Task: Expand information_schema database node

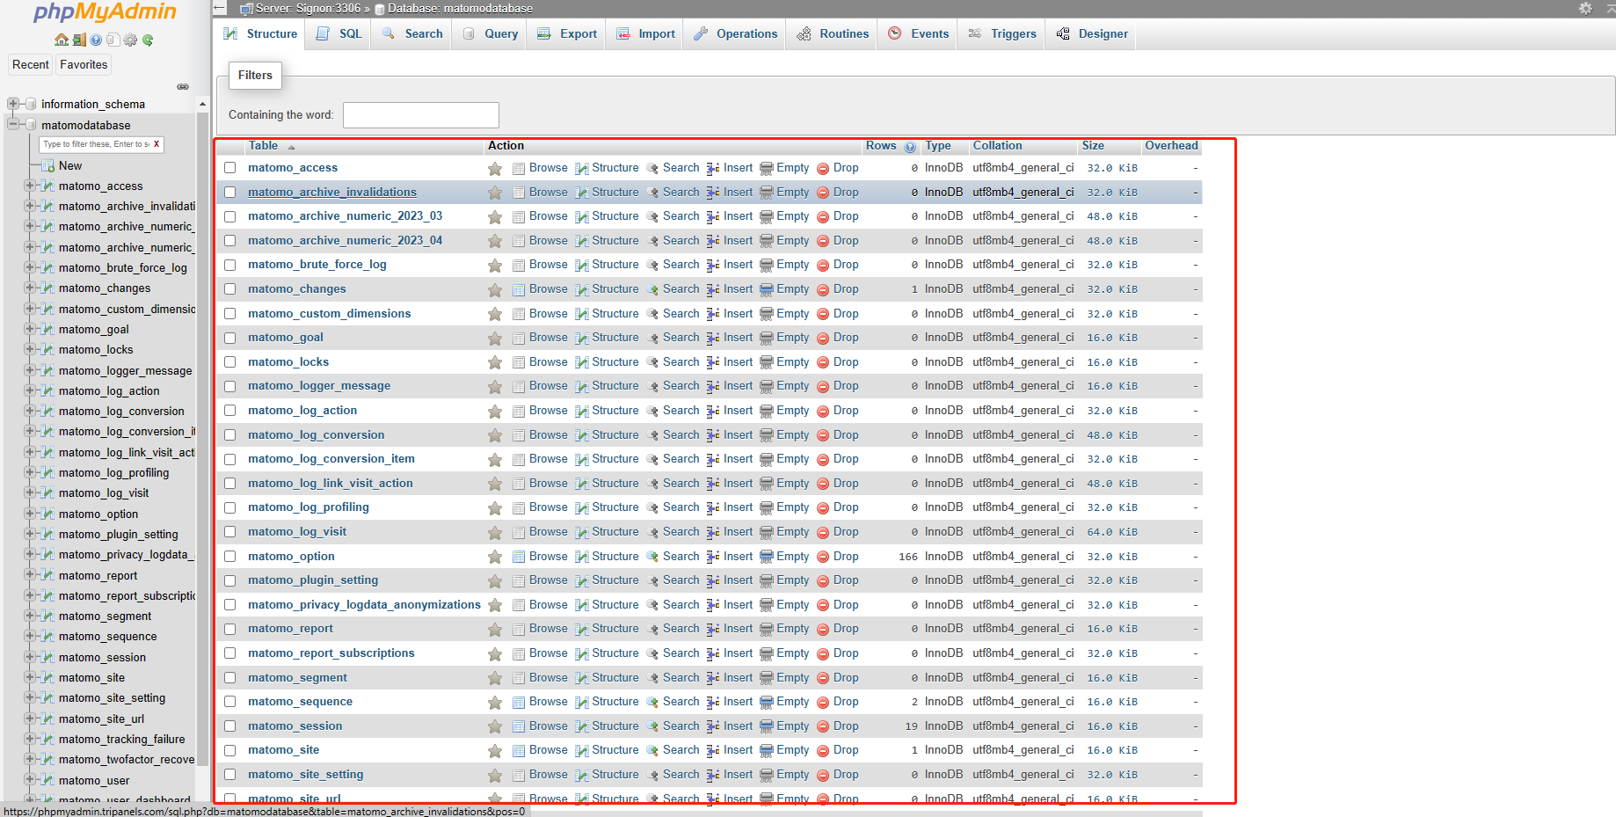Action: coord(13,104)
